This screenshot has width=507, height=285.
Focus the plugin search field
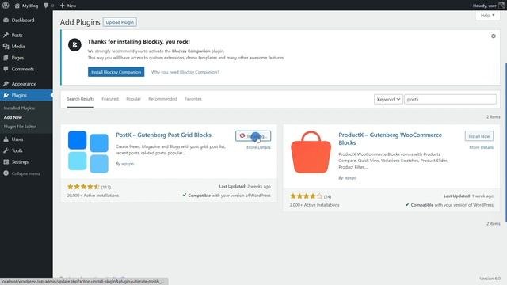tap(451, 99)
